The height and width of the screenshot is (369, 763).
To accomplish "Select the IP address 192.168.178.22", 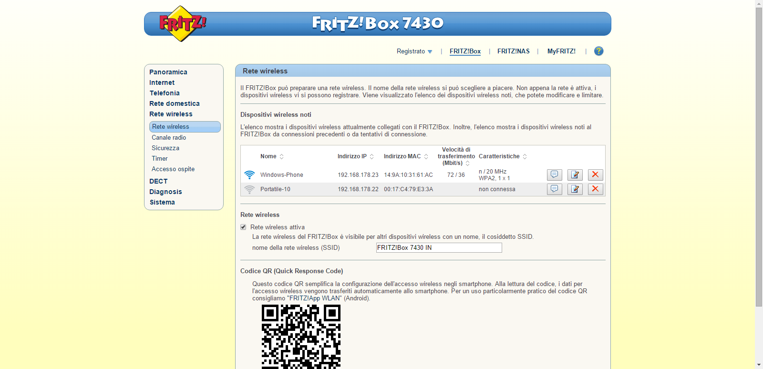I will (358, 189).
